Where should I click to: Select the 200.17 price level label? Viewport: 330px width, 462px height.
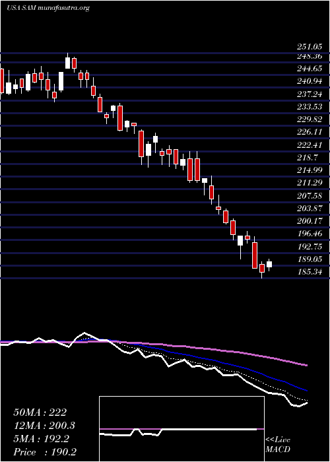[309, 221]
